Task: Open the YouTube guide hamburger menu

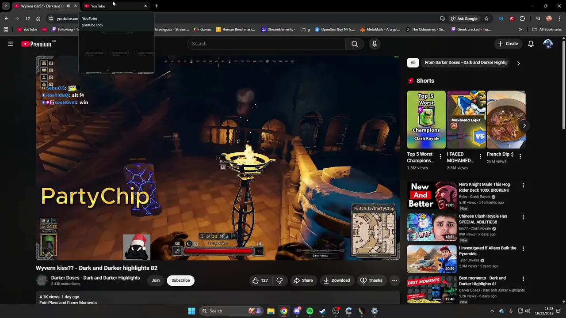Action: 11,44
